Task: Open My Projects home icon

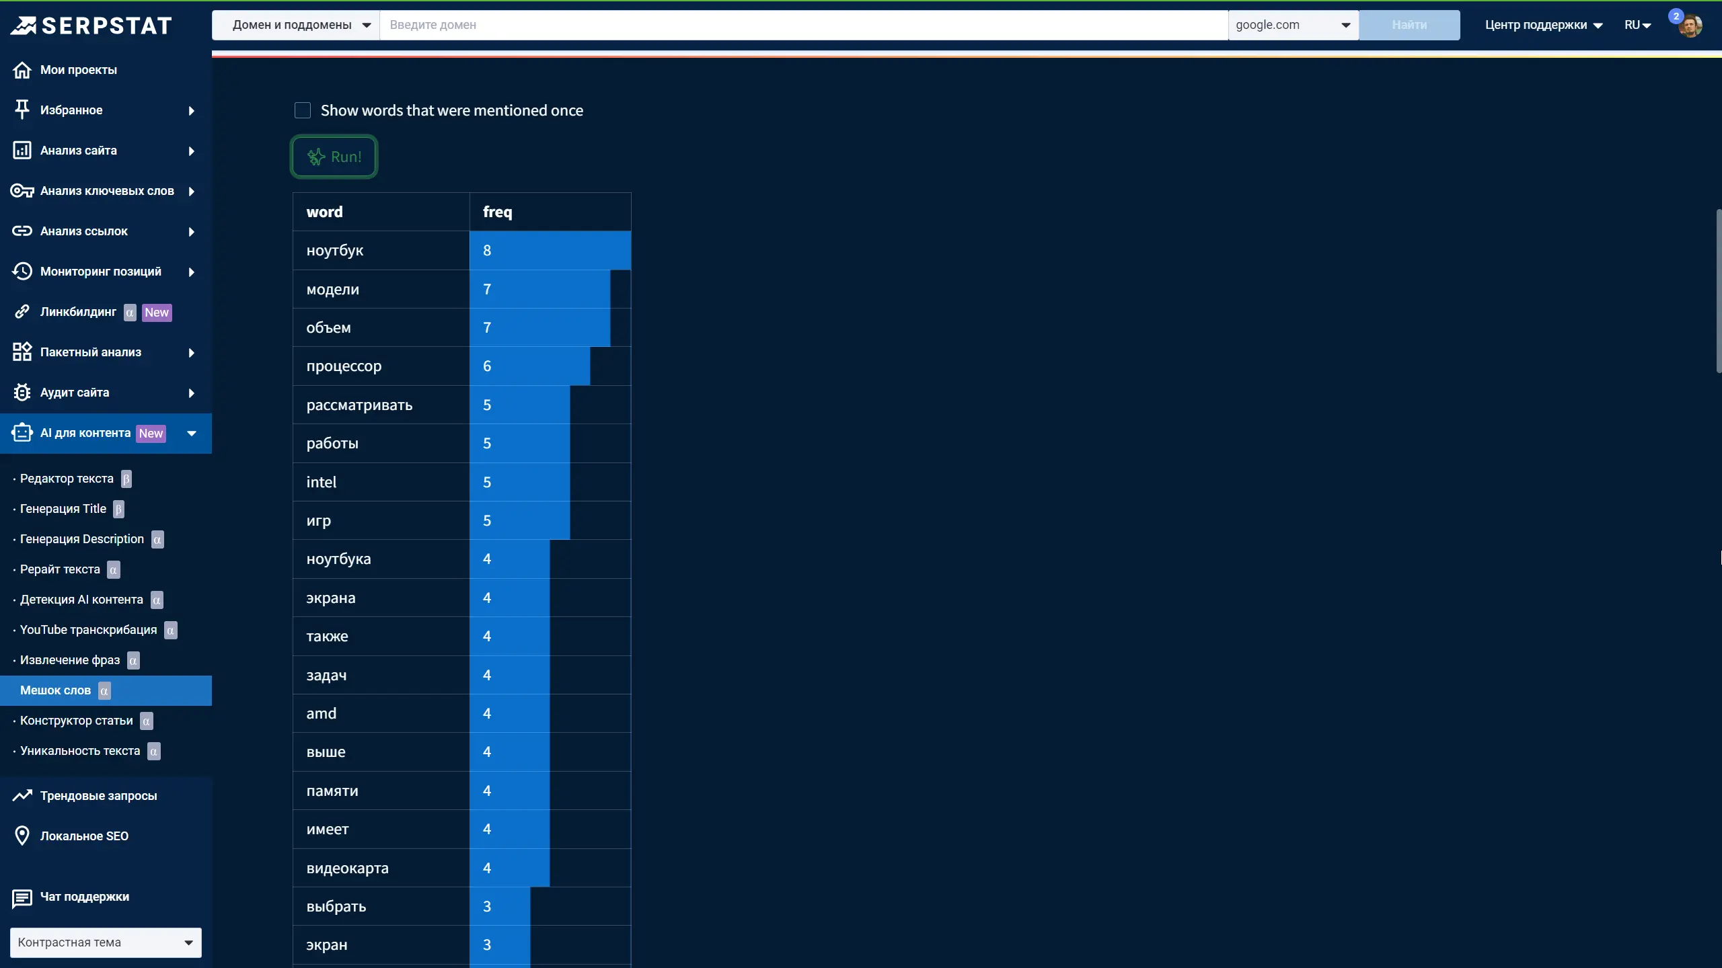Action: [x=22, y=70]
